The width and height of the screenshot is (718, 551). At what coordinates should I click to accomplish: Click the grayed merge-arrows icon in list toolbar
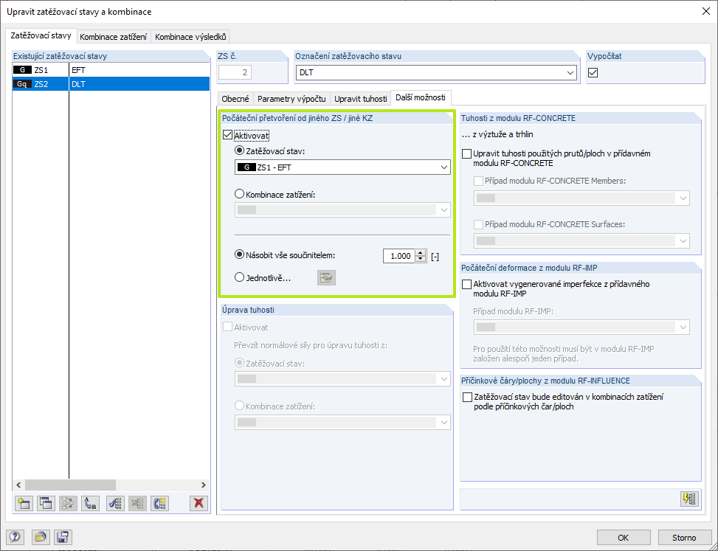pyautogui.click(x=68, y=503)
